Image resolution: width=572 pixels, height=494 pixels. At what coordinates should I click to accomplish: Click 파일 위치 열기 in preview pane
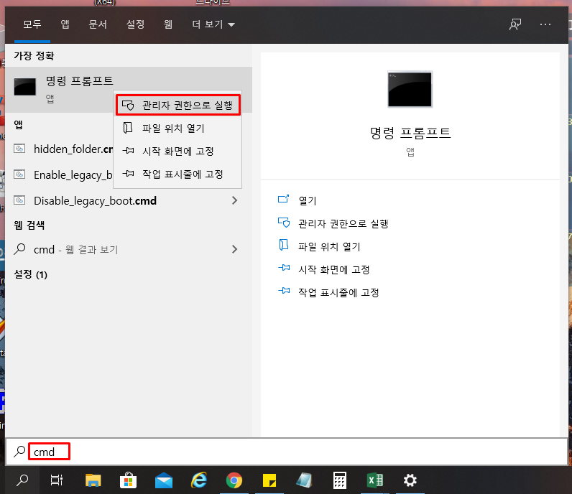[329, 246]
